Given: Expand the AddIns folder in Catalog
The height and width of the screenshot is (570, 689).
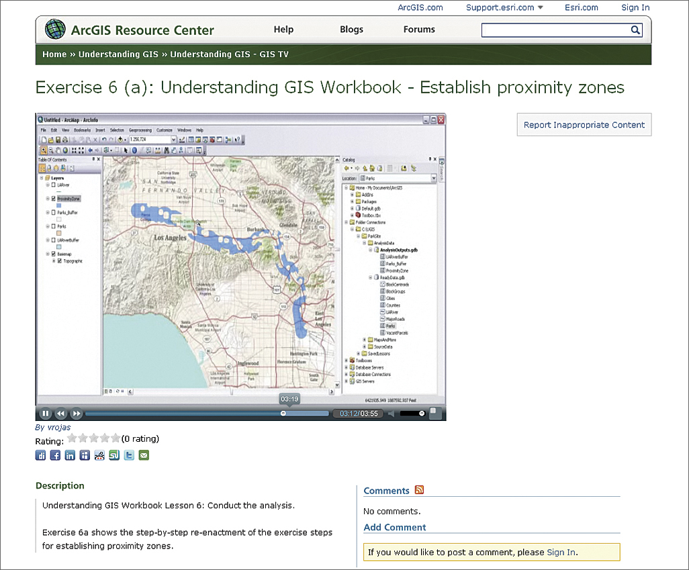Looking at the screenshot, I should pos(352,195).
